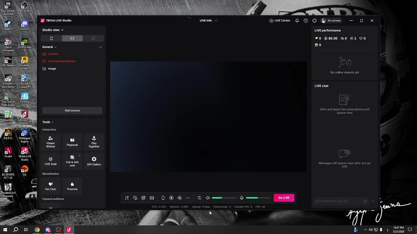Screen dimensions: 417x234
Task: Click the Frame drops status text
Action: pyautogui.click(x=222, y=207)
